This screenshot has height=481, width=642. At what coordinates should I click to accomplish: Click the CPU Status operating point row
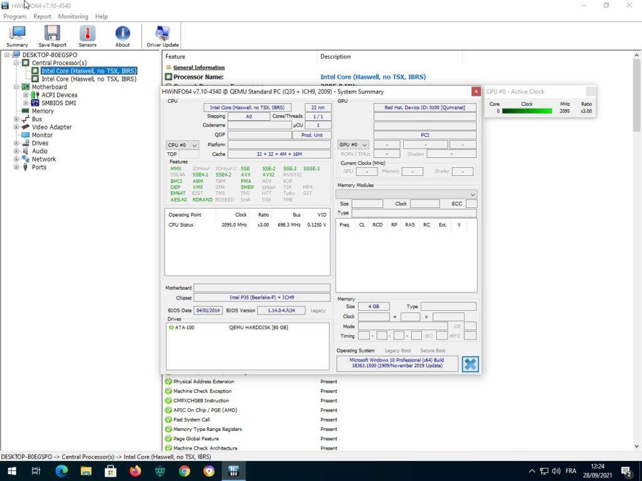(247, 225)
